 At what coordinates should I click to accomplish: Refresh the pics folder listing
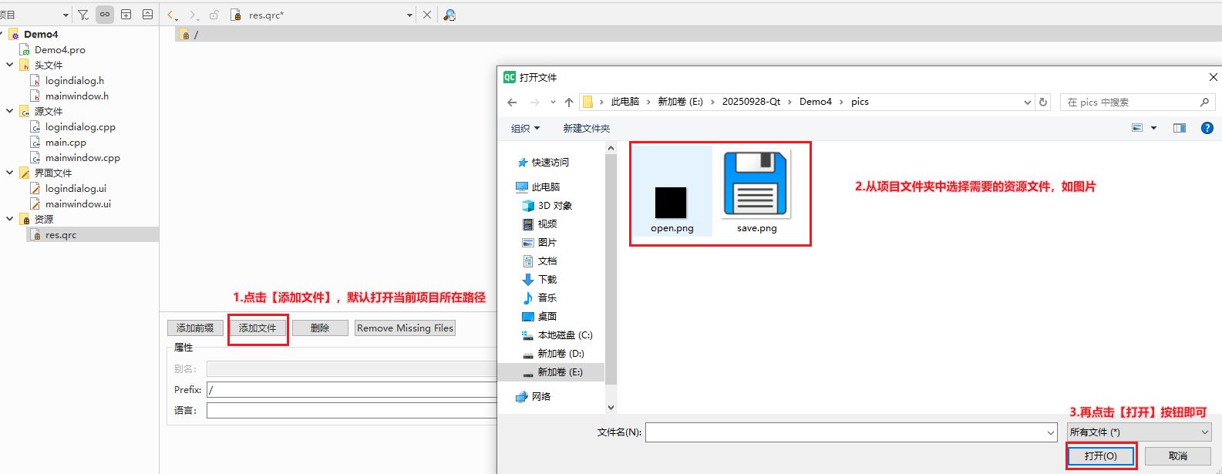(1043, 102)
